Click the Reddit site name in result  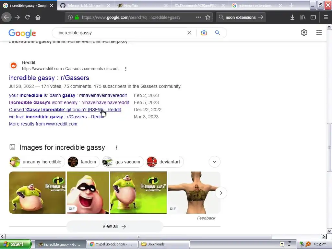pyautogui.click(x=29, y=63)
